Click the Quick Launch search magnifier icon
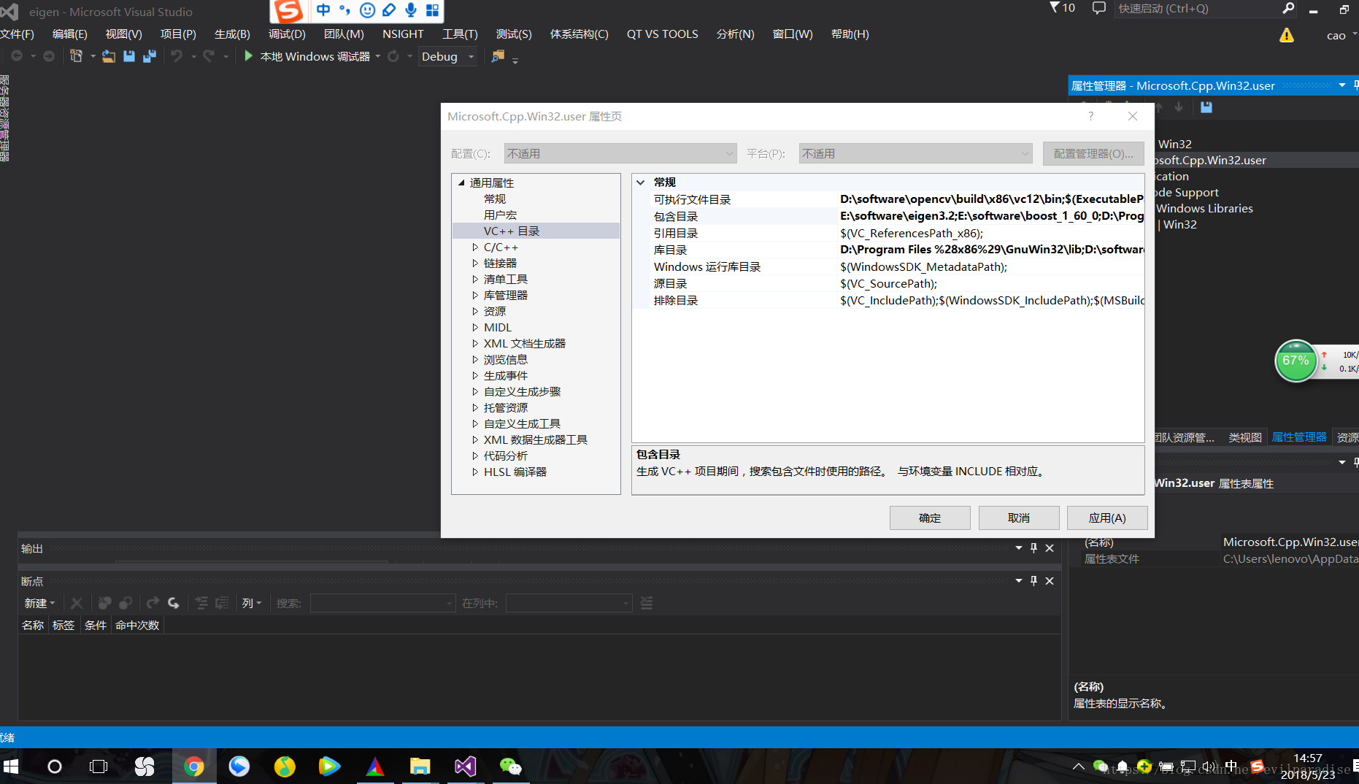This screenshot has height=784, width=1359. coord(1288,8)
